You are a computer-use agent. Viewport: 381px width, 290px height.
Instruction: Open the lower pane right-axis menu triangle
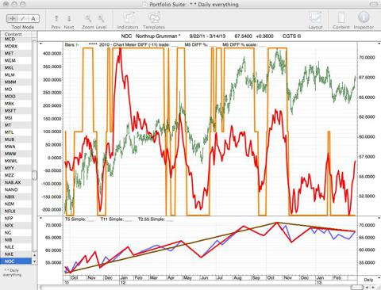tap(379, 218)
